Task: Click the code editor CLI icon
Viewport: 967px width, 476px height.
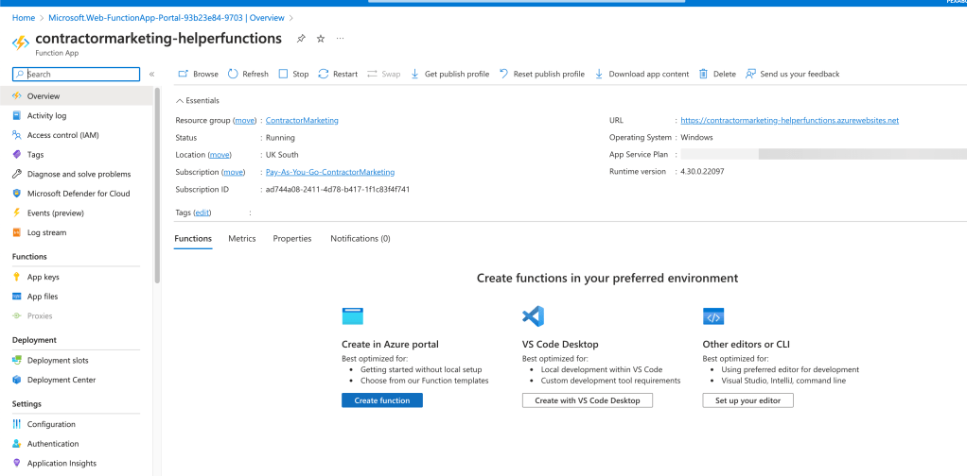Action: 713,316
